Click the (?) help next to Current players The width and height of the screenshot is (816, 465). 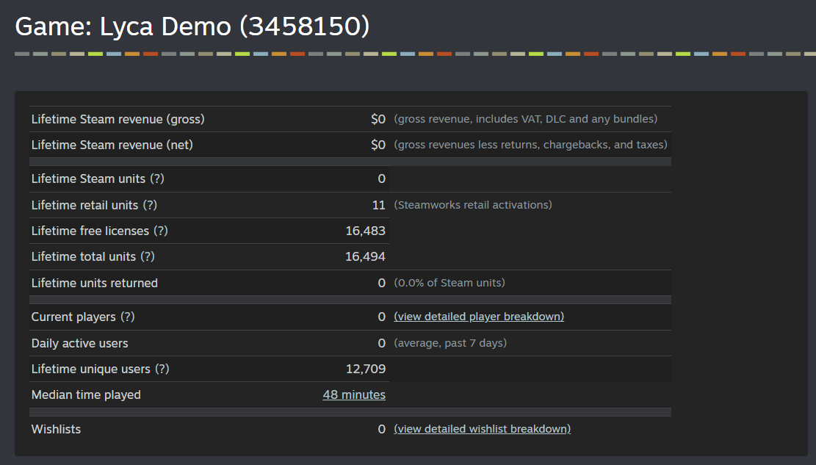click(128, 317)
